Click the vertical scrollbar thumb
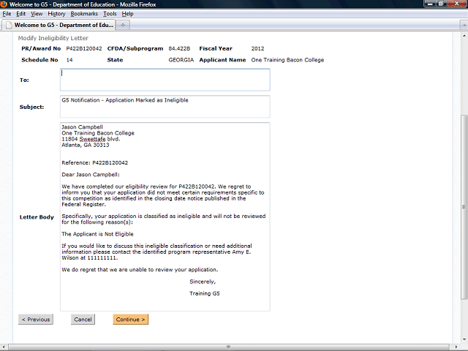Image resolution: width=468 pixels, height=351 pixels. 464,207
